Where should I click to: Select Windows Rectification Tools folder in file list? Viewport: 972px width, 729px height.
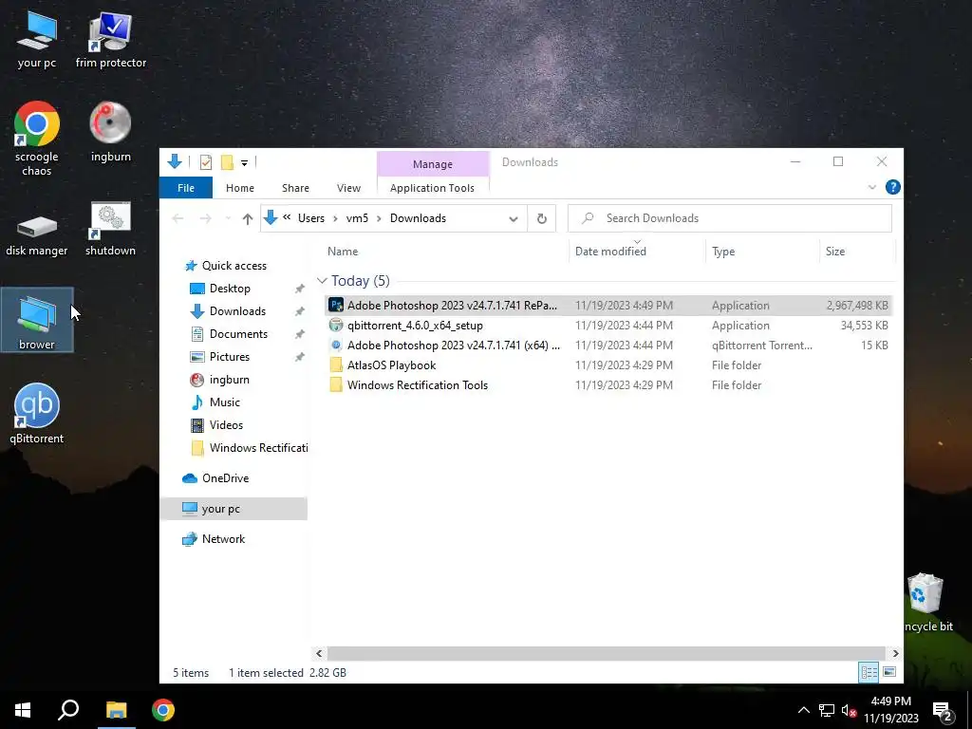click(x=607, y=385)
